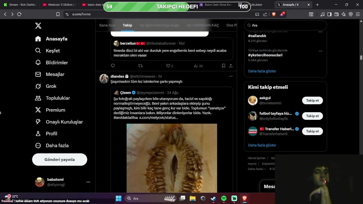363x204 pixels.
Task: Click Daha fazla göster under trends
Action: click(x=262, y=71)
